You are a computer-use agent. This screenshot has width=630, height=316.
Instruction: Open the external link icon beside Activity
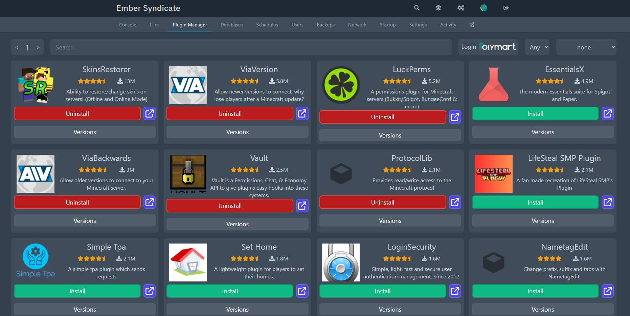click(x=472, y=25)
